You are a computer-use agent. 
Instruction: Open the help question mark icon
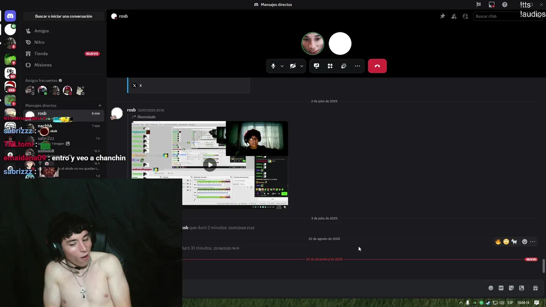[x=505, y=5]
